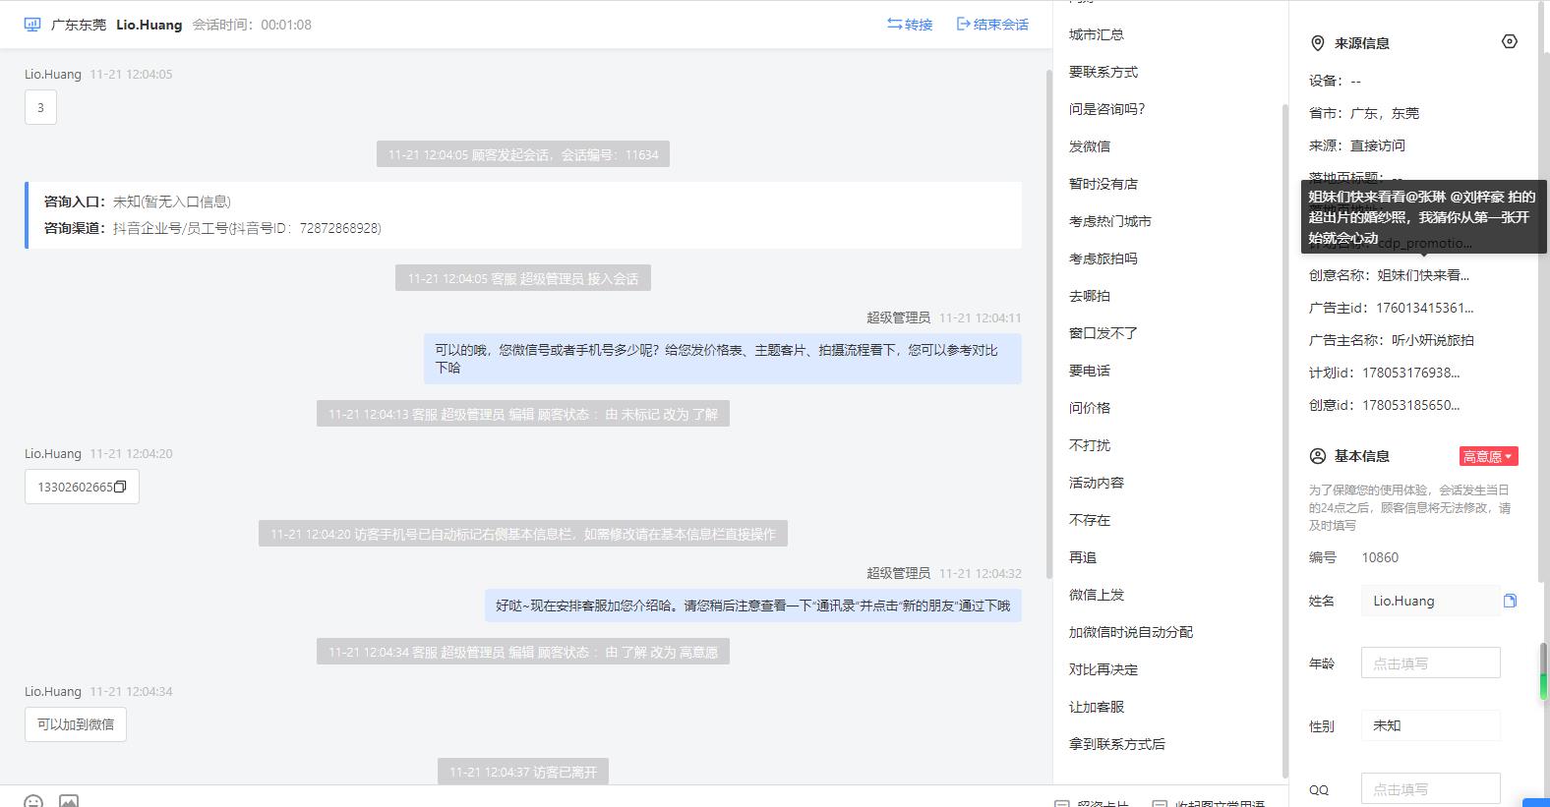Click the computer monitor icon beside 广东东莞
The width and height of the screenshot is (1550, 807).
click(x=32, y=25)
